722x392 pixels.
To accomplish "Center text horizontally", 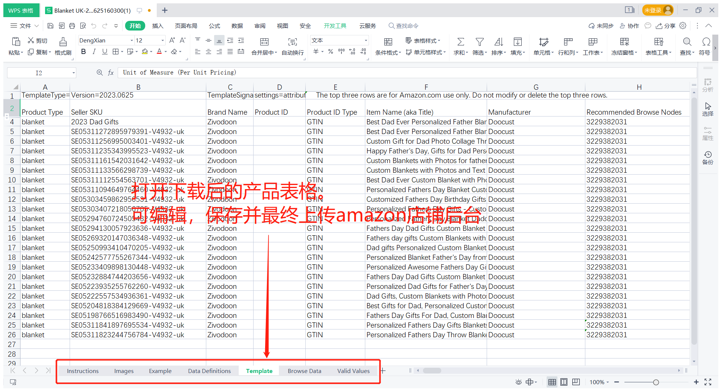I will (209, 52).
